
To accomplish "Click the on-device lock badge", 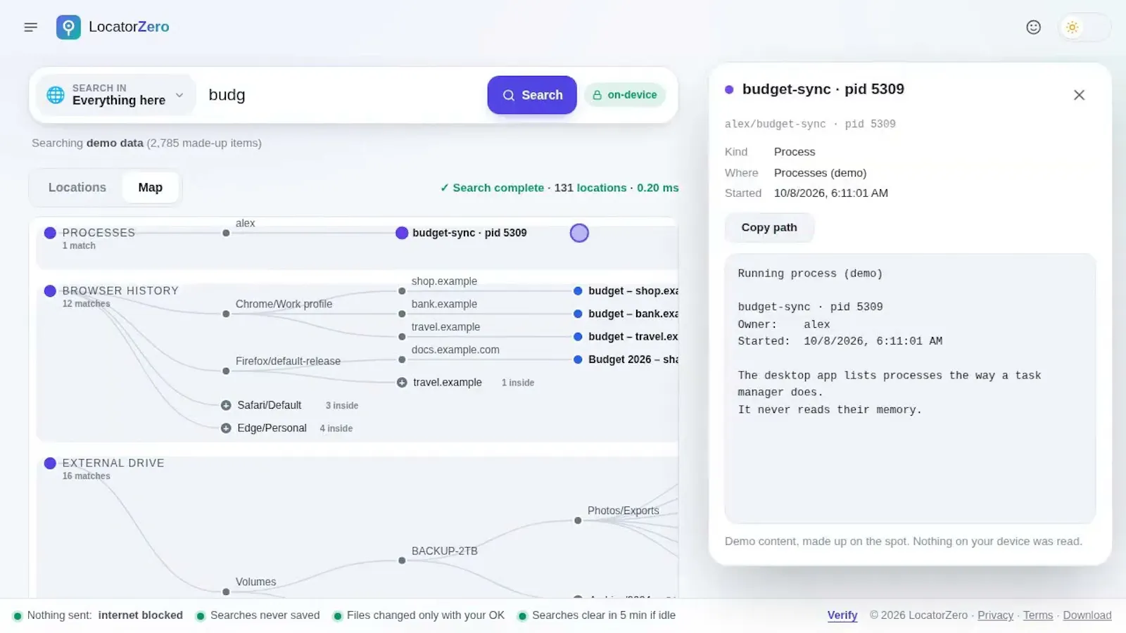I will 625,95.
